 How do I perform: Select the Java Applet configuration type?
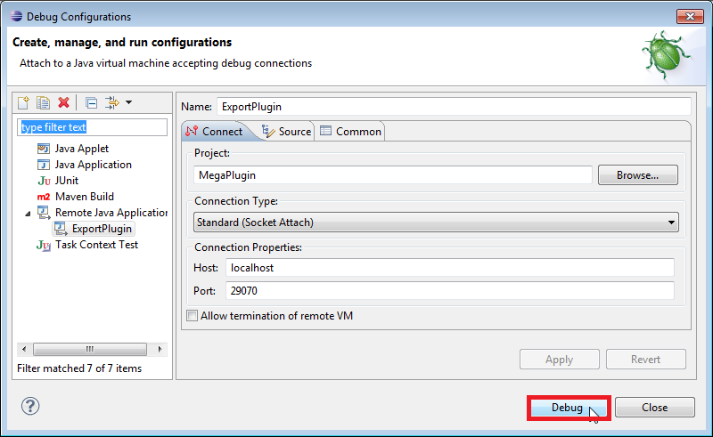point(81,149)
